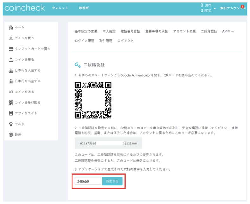
Task: Switch to APIキー tab
Action: (228, 31)
